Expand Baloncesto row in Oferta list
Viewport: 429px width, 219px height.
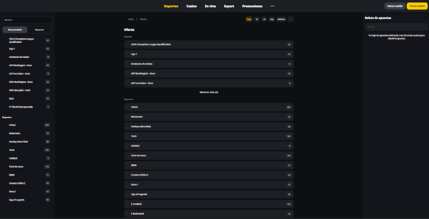tap(209, 117)
